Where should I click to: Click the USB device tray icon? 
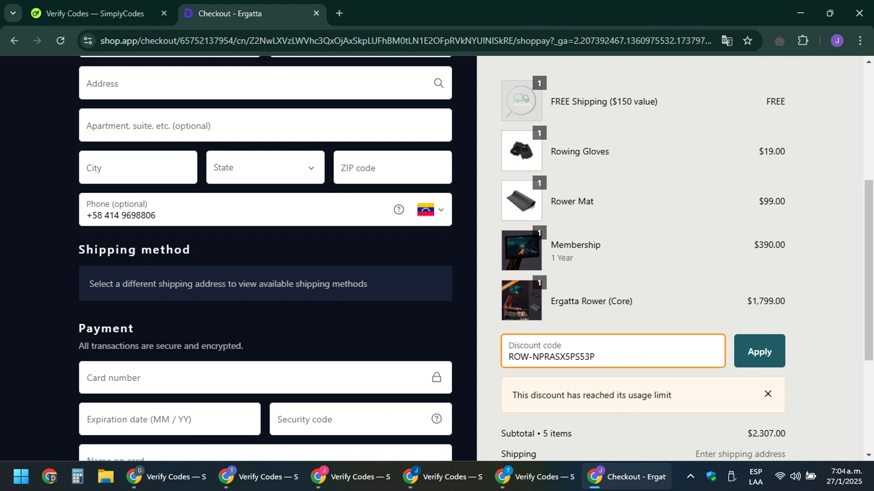tap(732, 476)
